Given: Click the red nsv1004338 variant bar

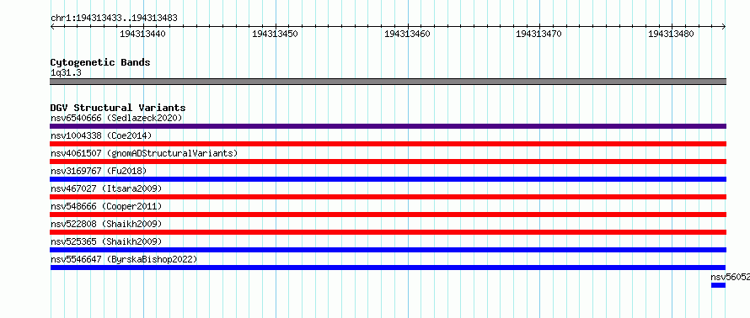Looking at the screenshot, I should [x=388, y=144].
